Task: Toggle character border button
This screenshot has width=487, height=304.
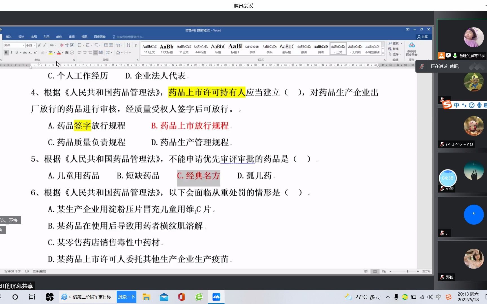Action: click(x=72, y=45)
